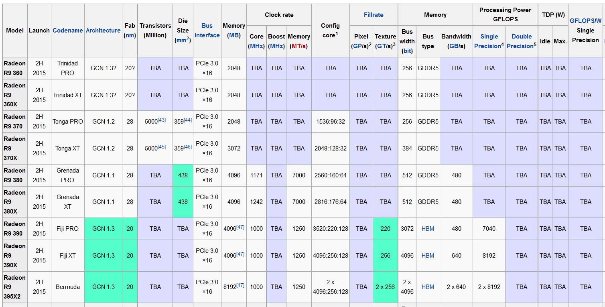This screenshot has height=307, width=605.
Task: Open the Bus interface header link
Action: 207,30
